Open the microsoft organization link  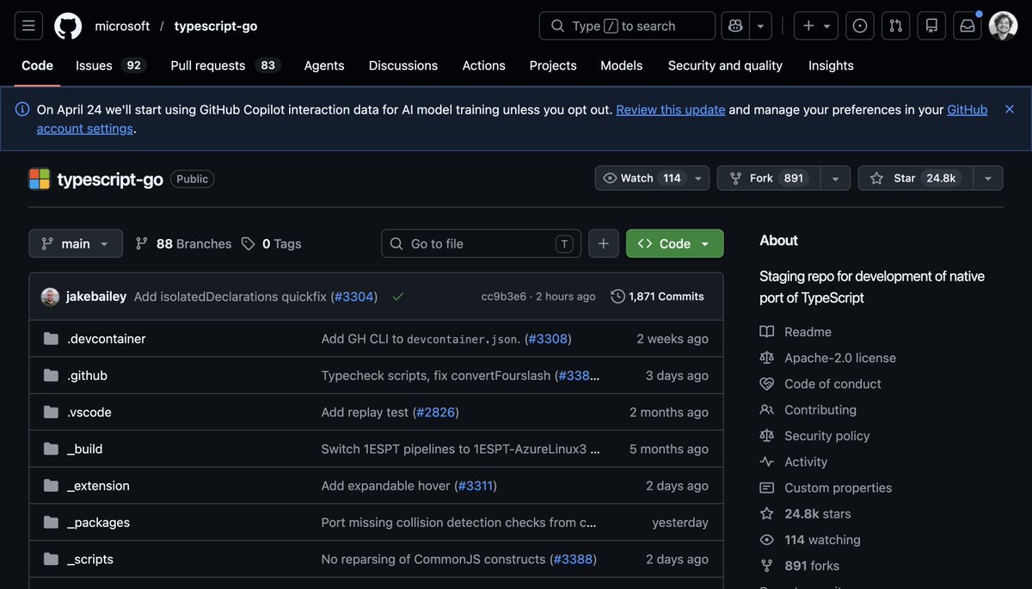pos(122,26)
